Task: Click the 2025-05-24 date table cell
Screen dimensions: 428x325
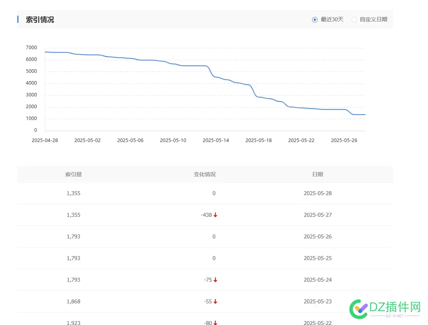Action: click(318, 280)
